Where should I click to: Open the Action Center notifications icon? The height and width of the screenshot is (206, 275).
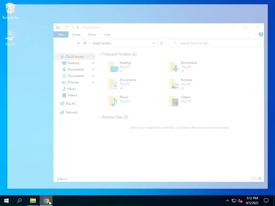click(x=266, y=201)
